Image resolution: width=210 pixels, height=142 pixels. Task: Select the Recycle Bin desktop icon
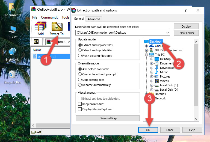(13, 77)
